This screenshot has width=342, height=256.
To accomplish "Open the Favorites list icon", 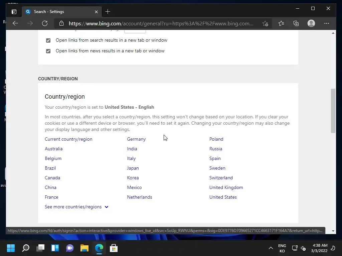I will click(281, 23).
